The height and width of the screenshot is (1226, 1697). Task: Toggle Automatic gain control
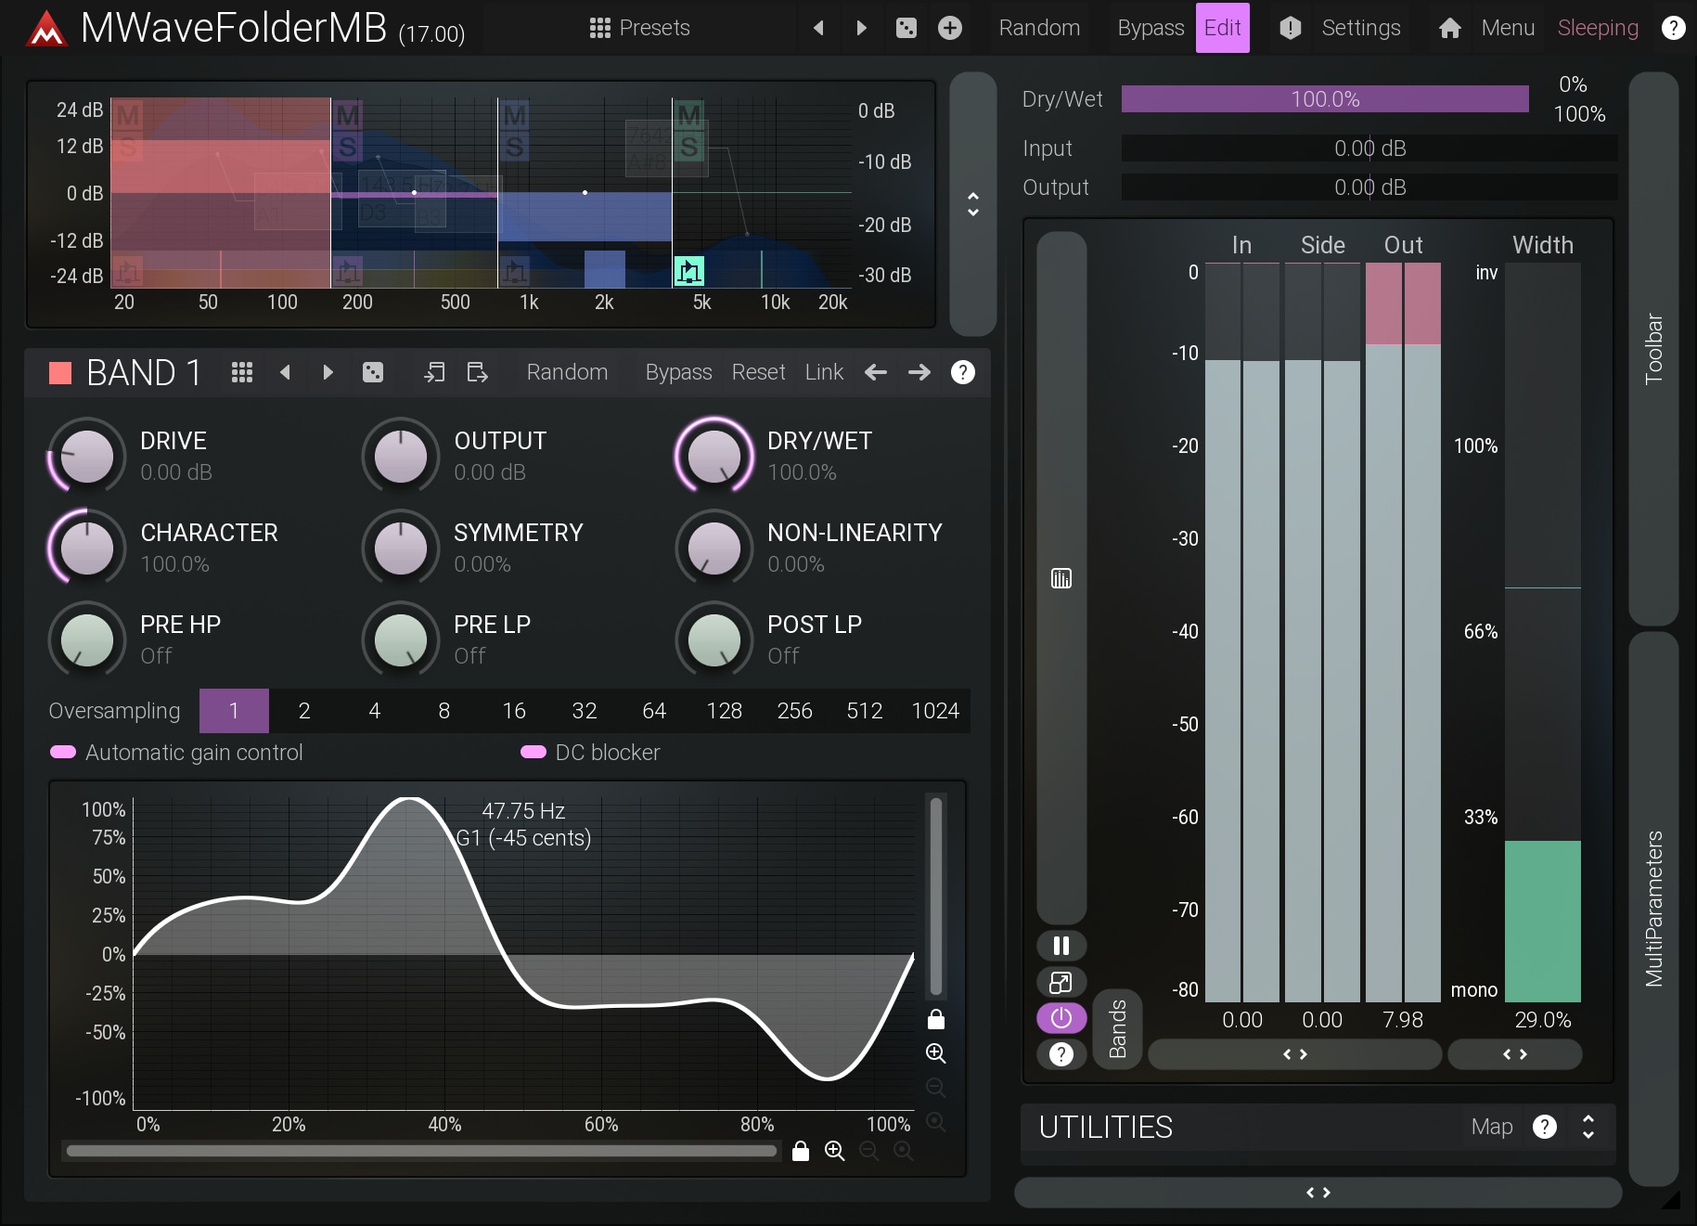tap(63, 752)
